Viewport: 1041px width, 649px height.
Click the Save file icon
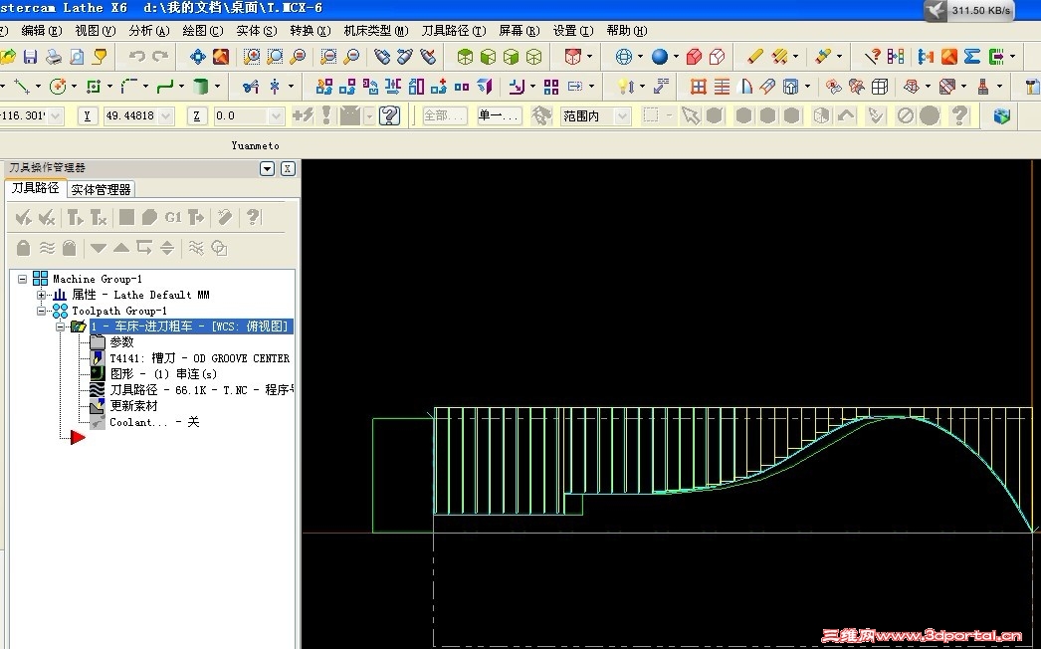[31, 57]
